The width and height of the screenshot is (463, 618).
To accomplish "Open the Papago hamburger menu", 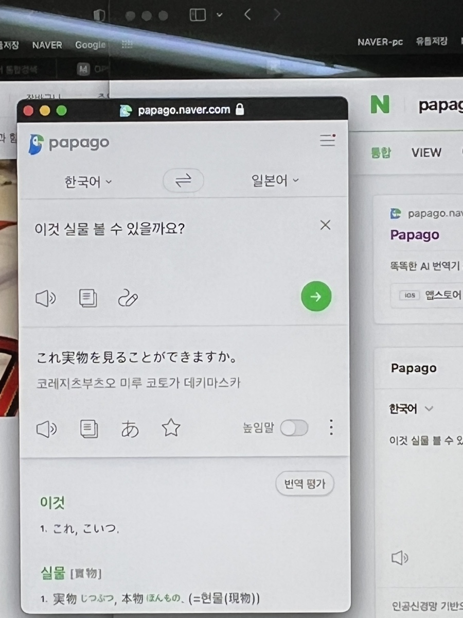I will (x=328, y=140).
